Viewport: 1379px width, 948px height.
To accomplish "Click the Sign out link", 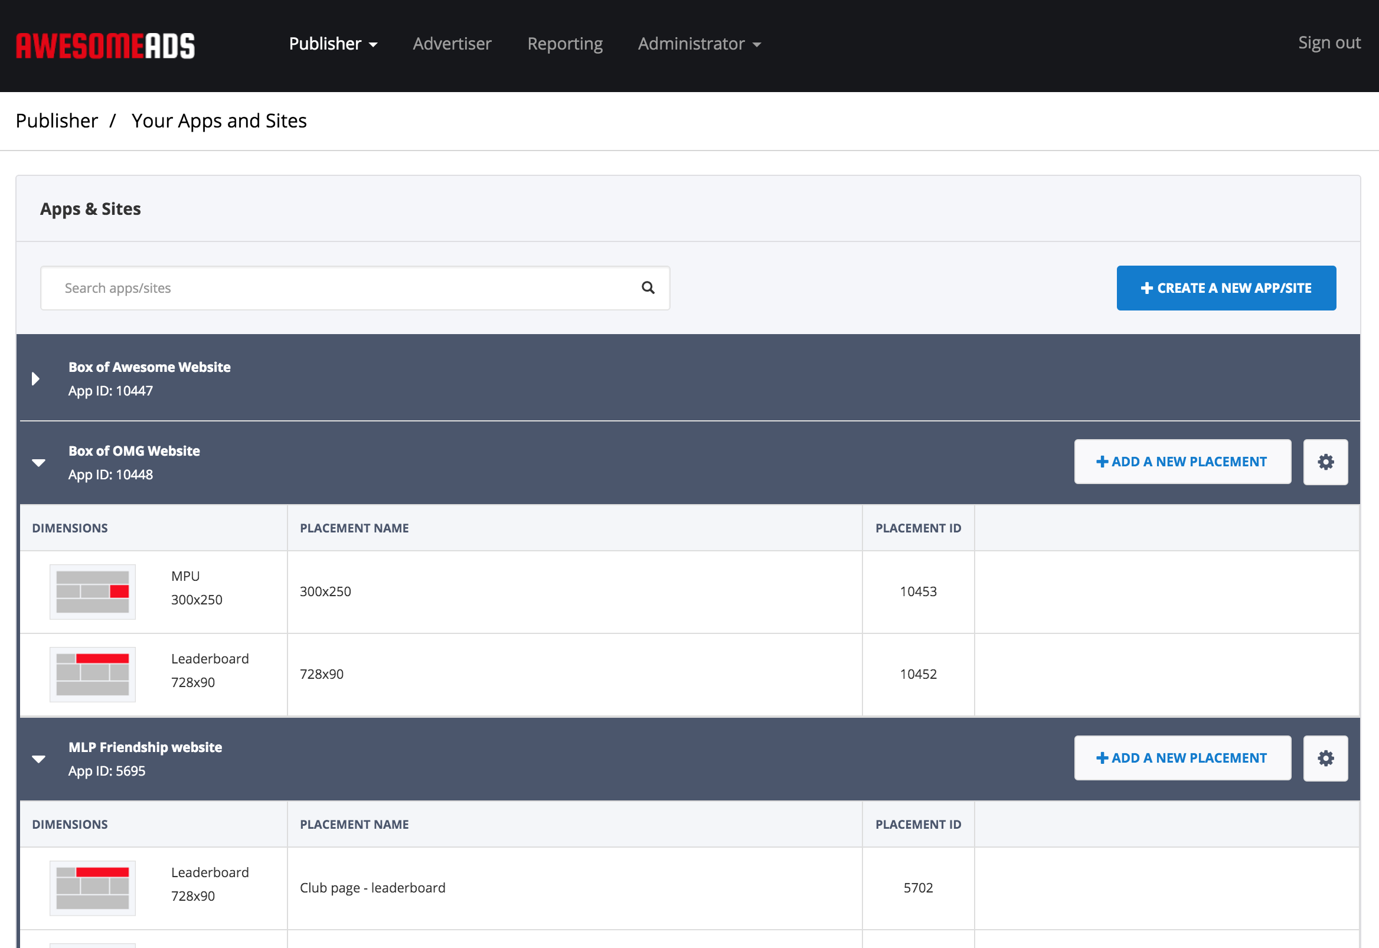I will [x=1331, y=42].
